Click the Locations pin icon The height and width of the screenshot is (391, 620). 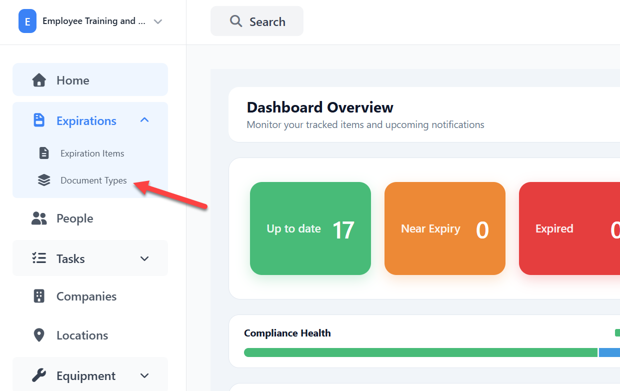(x=39, y=335)
